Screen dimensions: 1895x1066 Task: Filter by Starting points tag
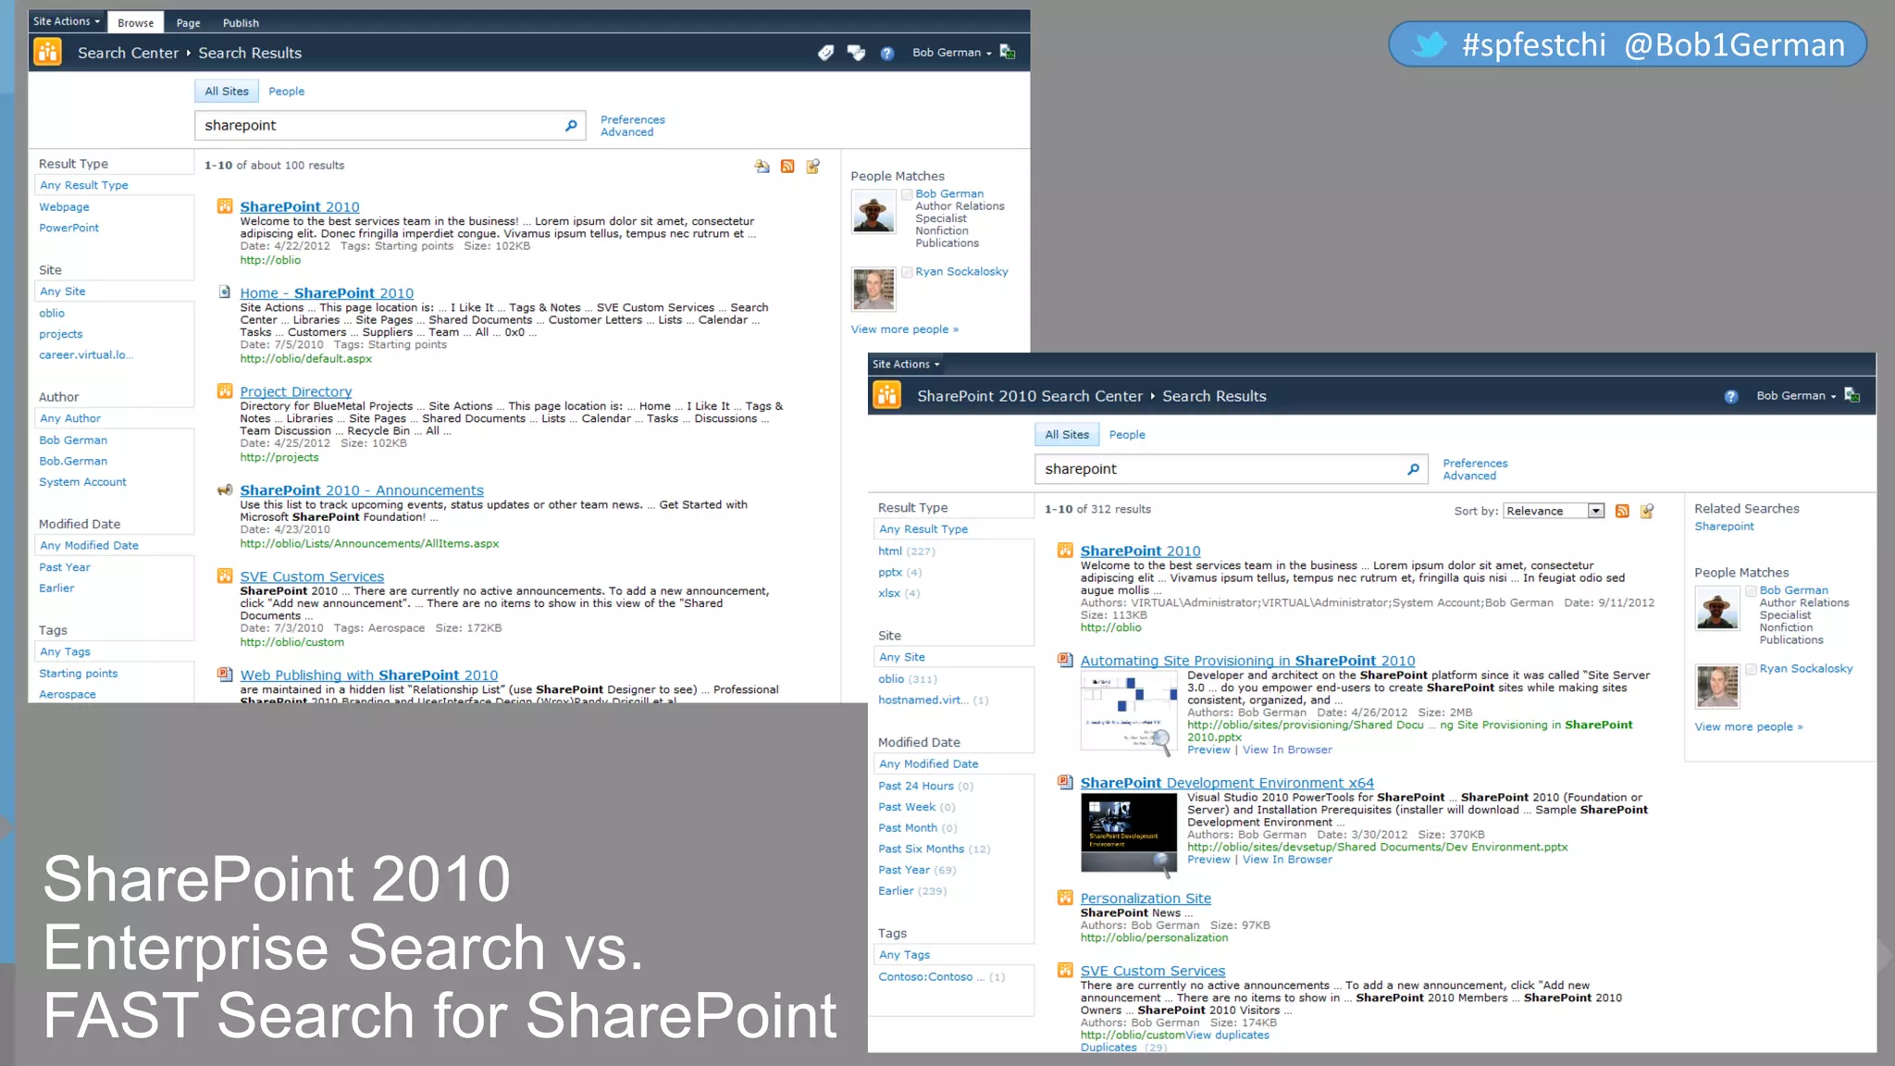(x=78, y=674)
